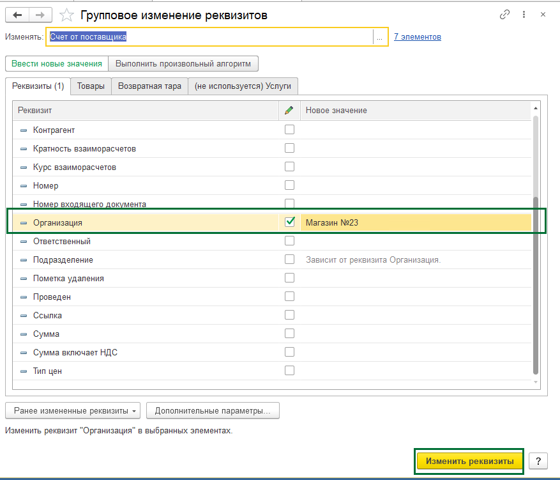Go forward with the right arrow button

point(40,15)
